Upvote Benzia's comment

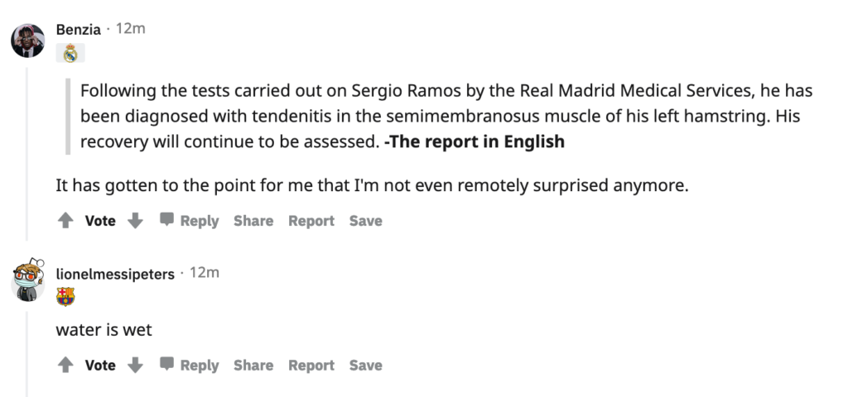(65, 221)
